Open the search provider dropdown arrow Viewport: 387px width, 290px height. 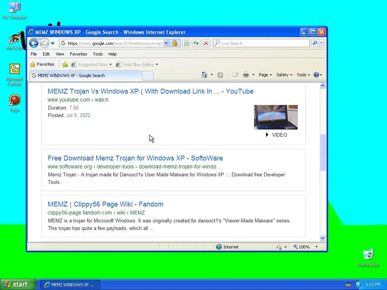pos(321,43)
